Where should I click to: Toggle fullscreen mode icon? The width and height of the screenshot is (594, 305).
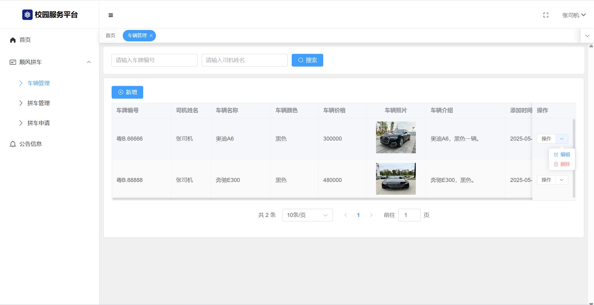click(x=546, y=15)
